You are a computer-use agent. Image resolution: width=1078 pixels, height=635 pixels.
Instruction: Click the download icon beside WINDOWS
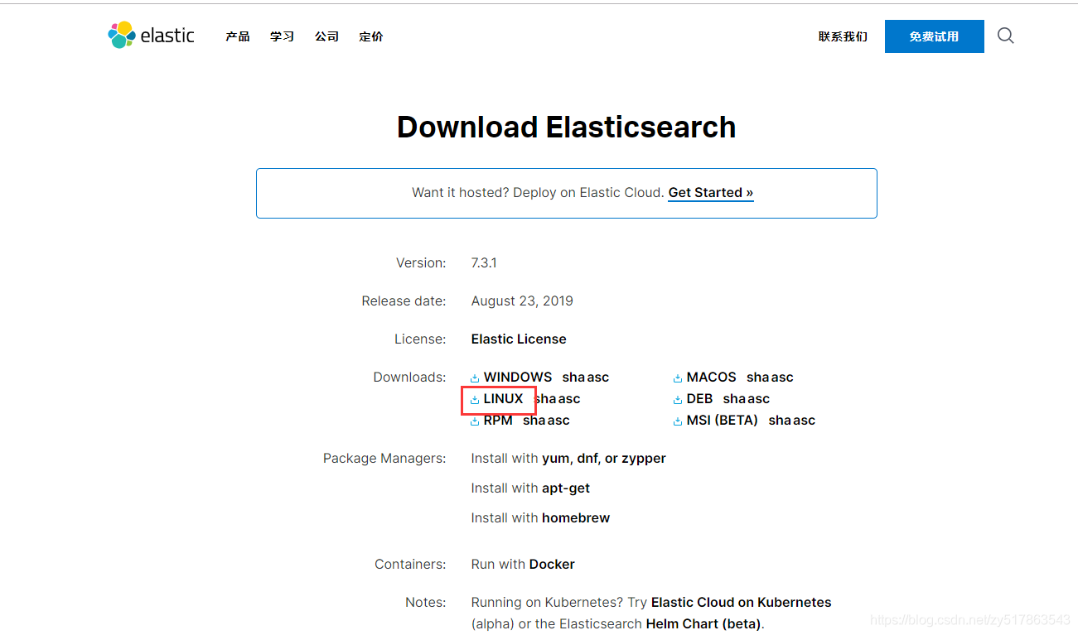pos(475,378)
